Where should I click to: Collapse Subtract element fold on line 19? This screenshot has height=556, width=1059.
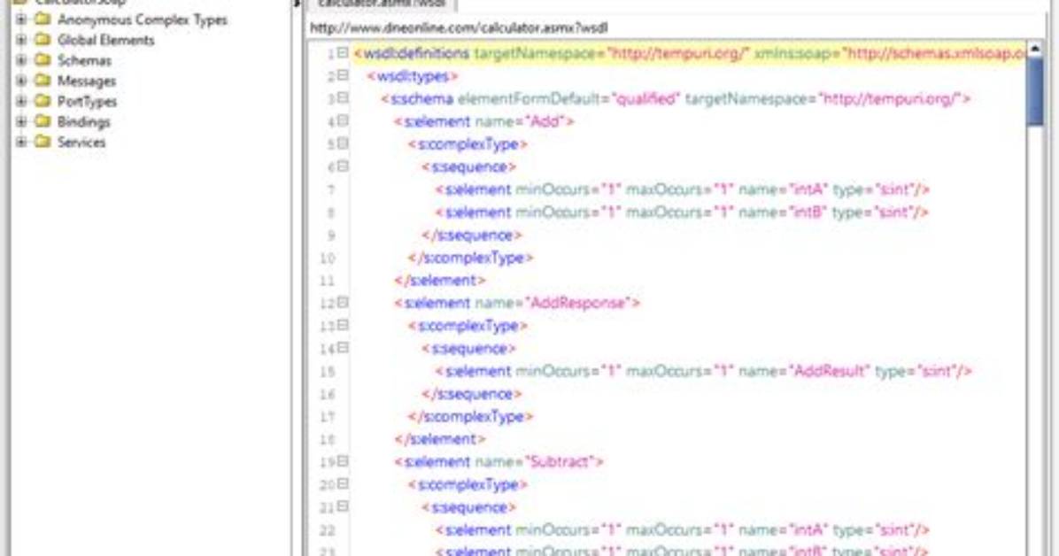click(x=343, y=461)
